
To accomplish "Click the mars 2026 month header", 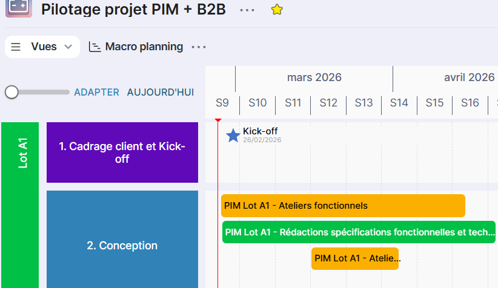I will (x=314, y=77).
